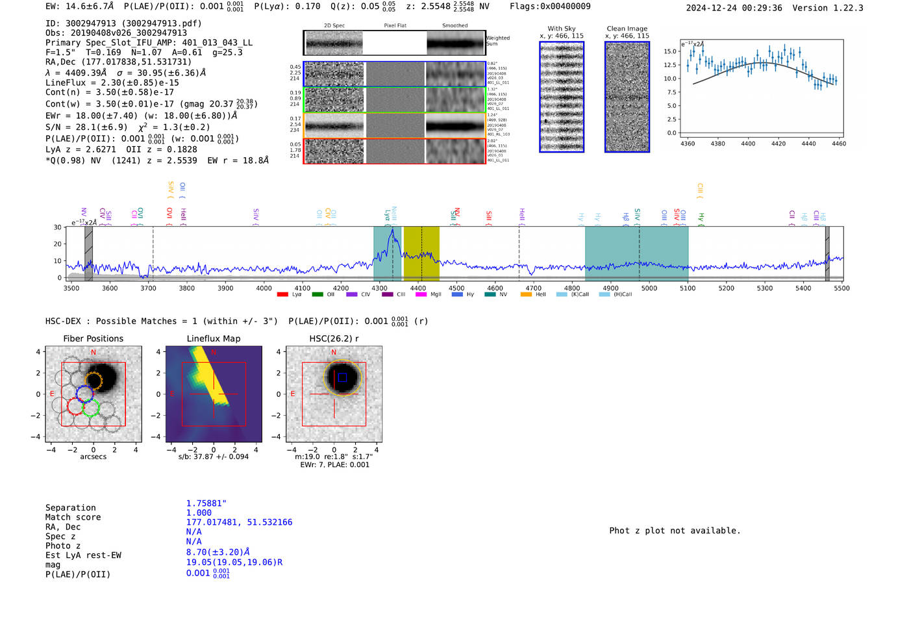Image resolution: width=909 pixels, height=619 pixels.
Task: Select the Obs: 20190408v026_3002947913 line
Action: coord(116,33)
